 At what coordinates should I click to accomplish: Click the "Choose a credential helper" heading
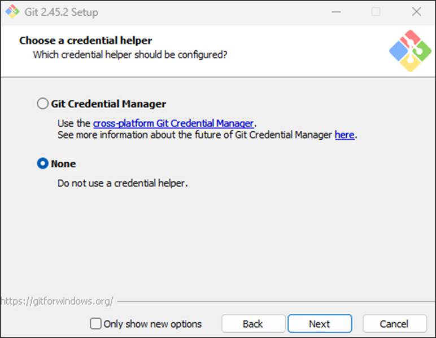(x=86, y=41)
